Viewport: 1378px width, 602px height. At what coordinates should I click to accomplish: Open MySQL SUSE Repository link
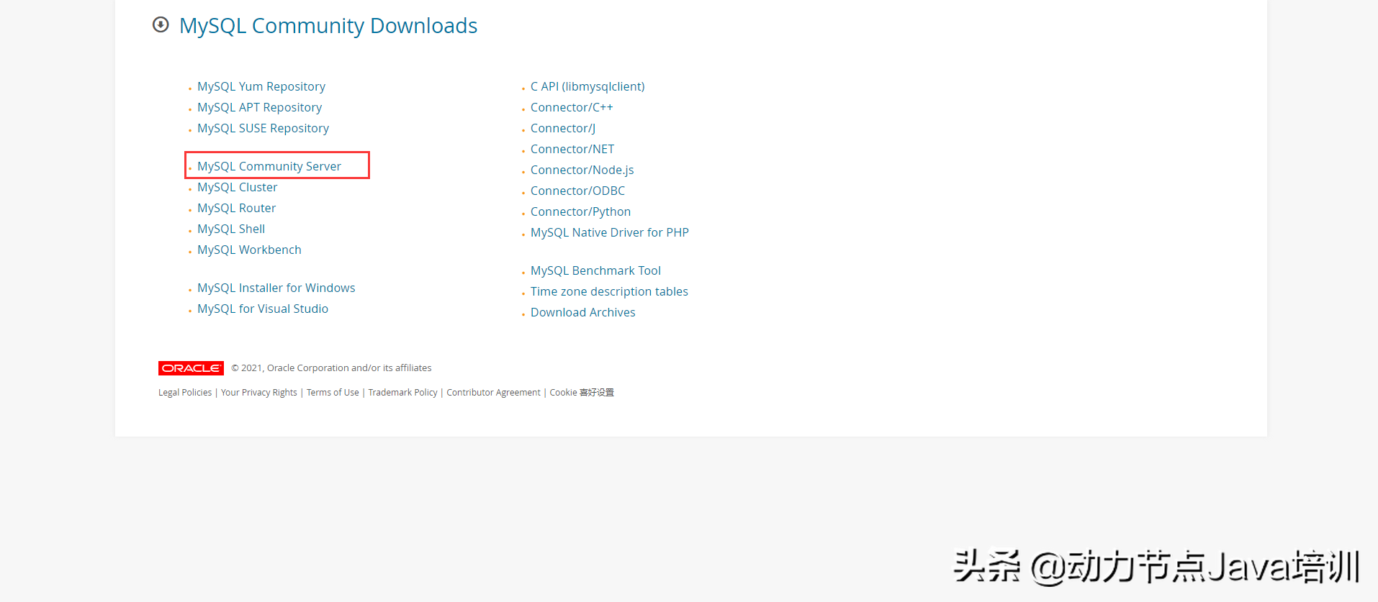tap(263, 128)
